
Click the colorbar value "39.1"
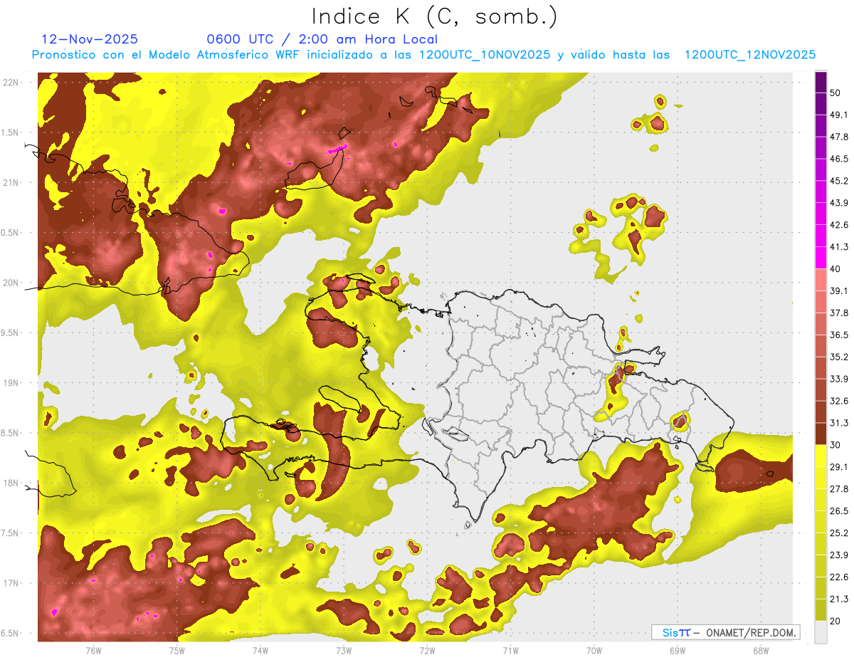coord(838,290)
